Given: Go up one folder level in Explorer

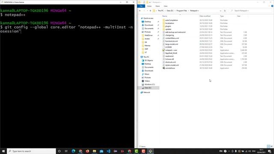Looking at the screenshot, I should 150,11.
